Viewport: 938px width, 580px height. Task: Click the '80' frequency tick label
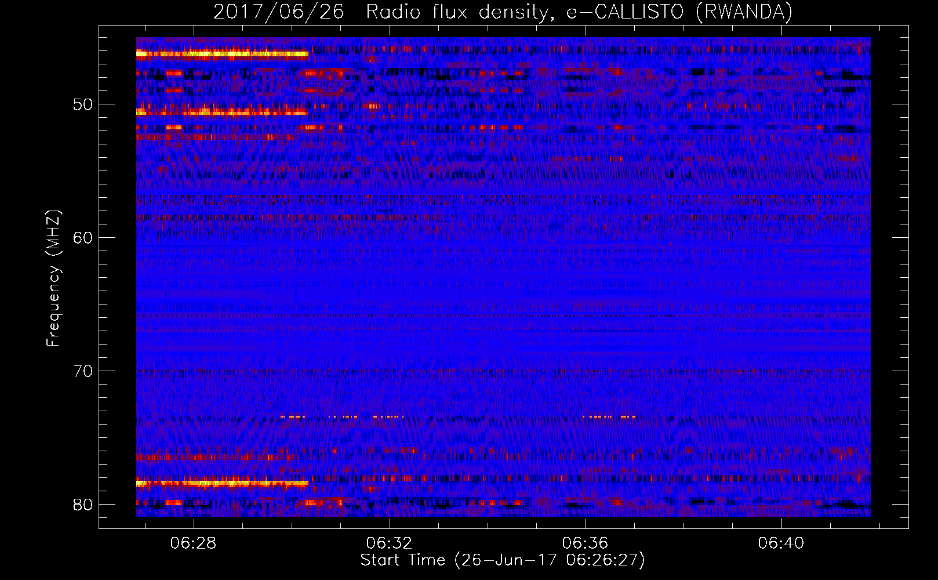(83, 505)
